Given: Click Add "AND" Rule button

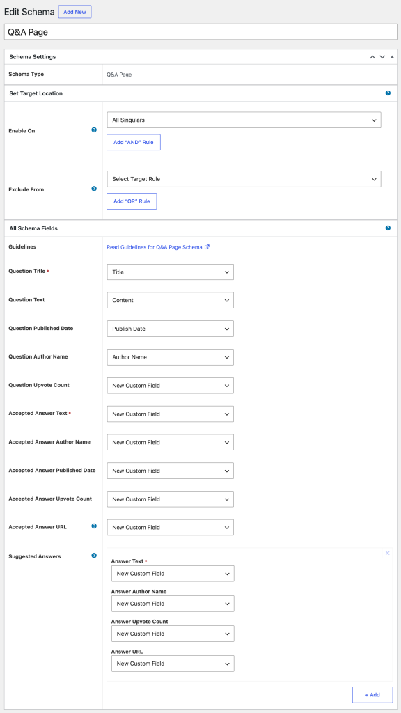Looking at the screenshot, I should [x=134, y=142].
